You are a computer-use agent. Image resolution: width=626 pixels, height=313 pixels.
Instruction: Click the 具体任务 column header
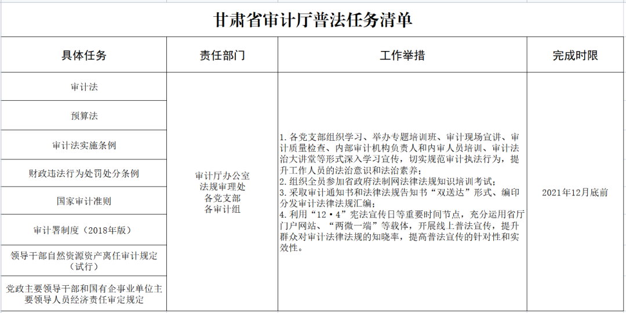[84, 54]
